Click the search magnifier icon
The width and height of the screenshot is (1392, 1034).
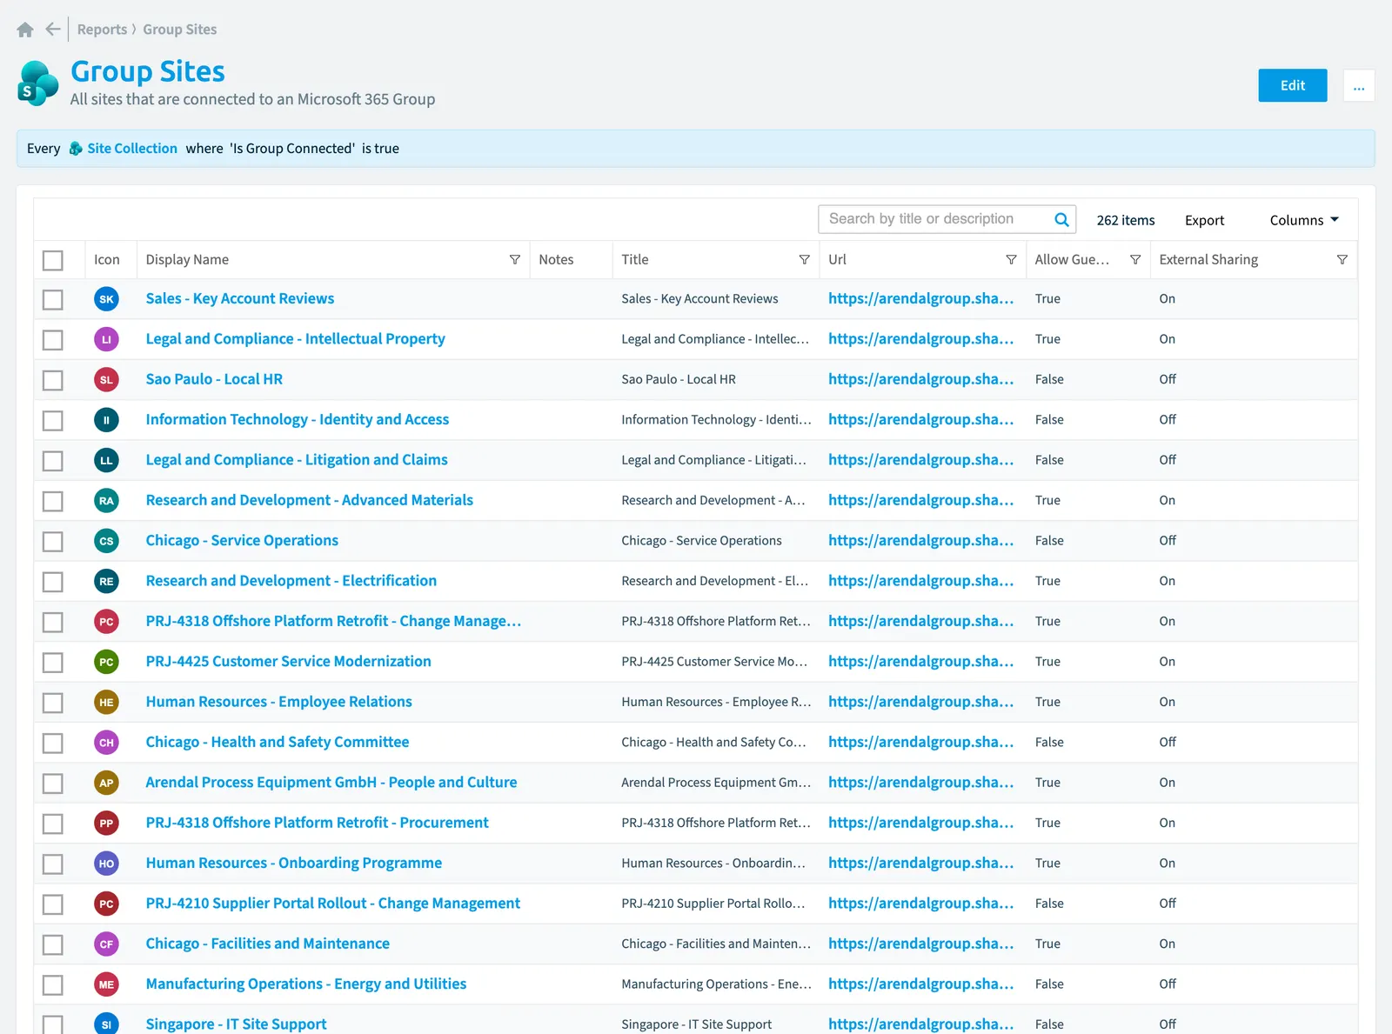[x=1061, y=220]
